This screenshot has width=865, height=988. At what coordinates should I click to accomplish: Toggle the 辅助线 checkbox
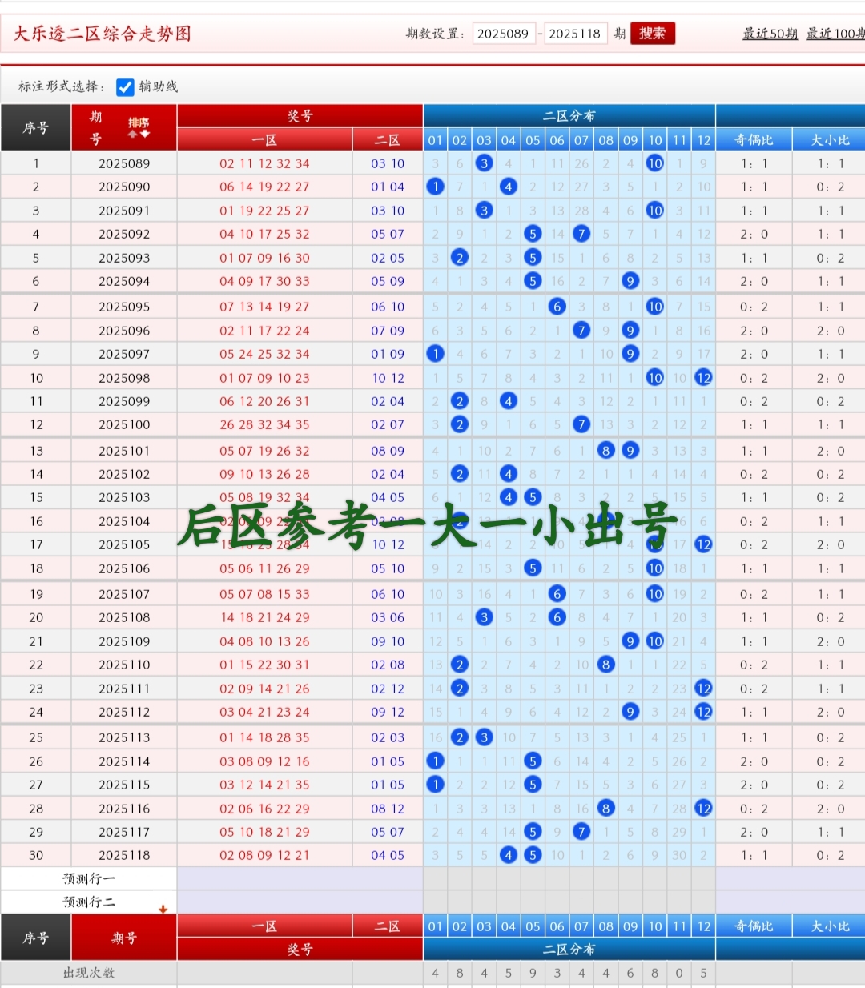125,87
